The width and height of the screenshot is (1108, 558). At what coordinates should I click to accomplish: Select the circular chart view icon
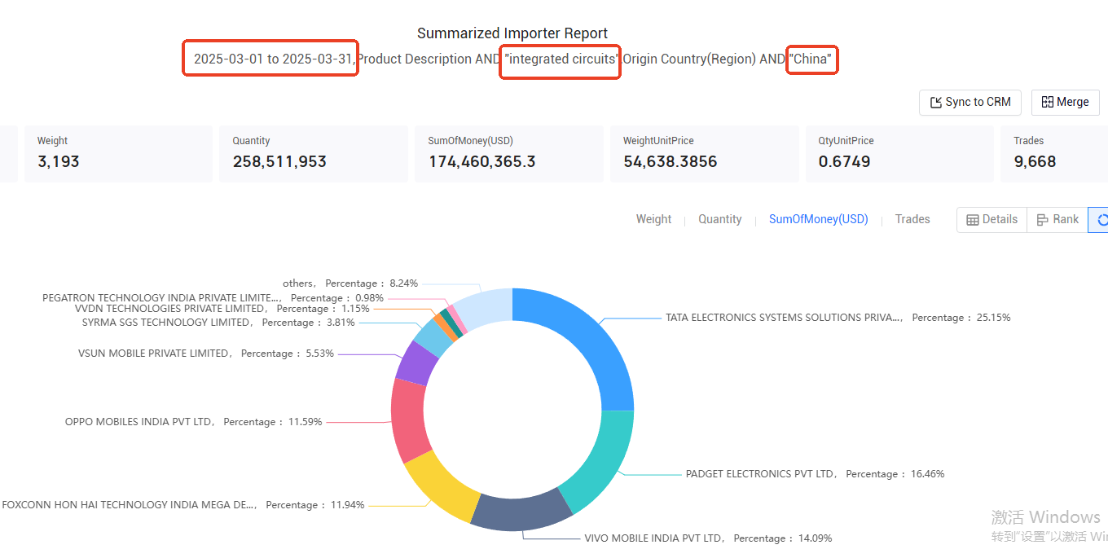pyautogui.click(x=1100, y=219)
